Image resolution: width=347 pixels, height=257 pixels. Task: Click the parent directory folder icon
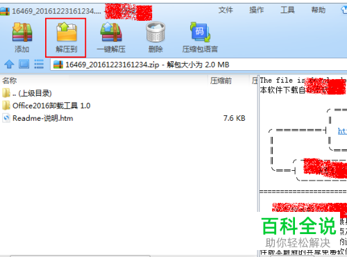(x=6, y=93)
